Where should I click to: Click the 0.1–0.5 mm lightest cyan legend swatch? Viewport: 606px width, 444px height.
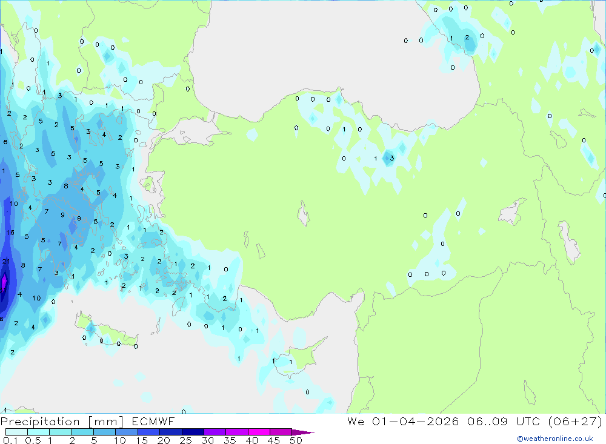(x=16, y=432)
